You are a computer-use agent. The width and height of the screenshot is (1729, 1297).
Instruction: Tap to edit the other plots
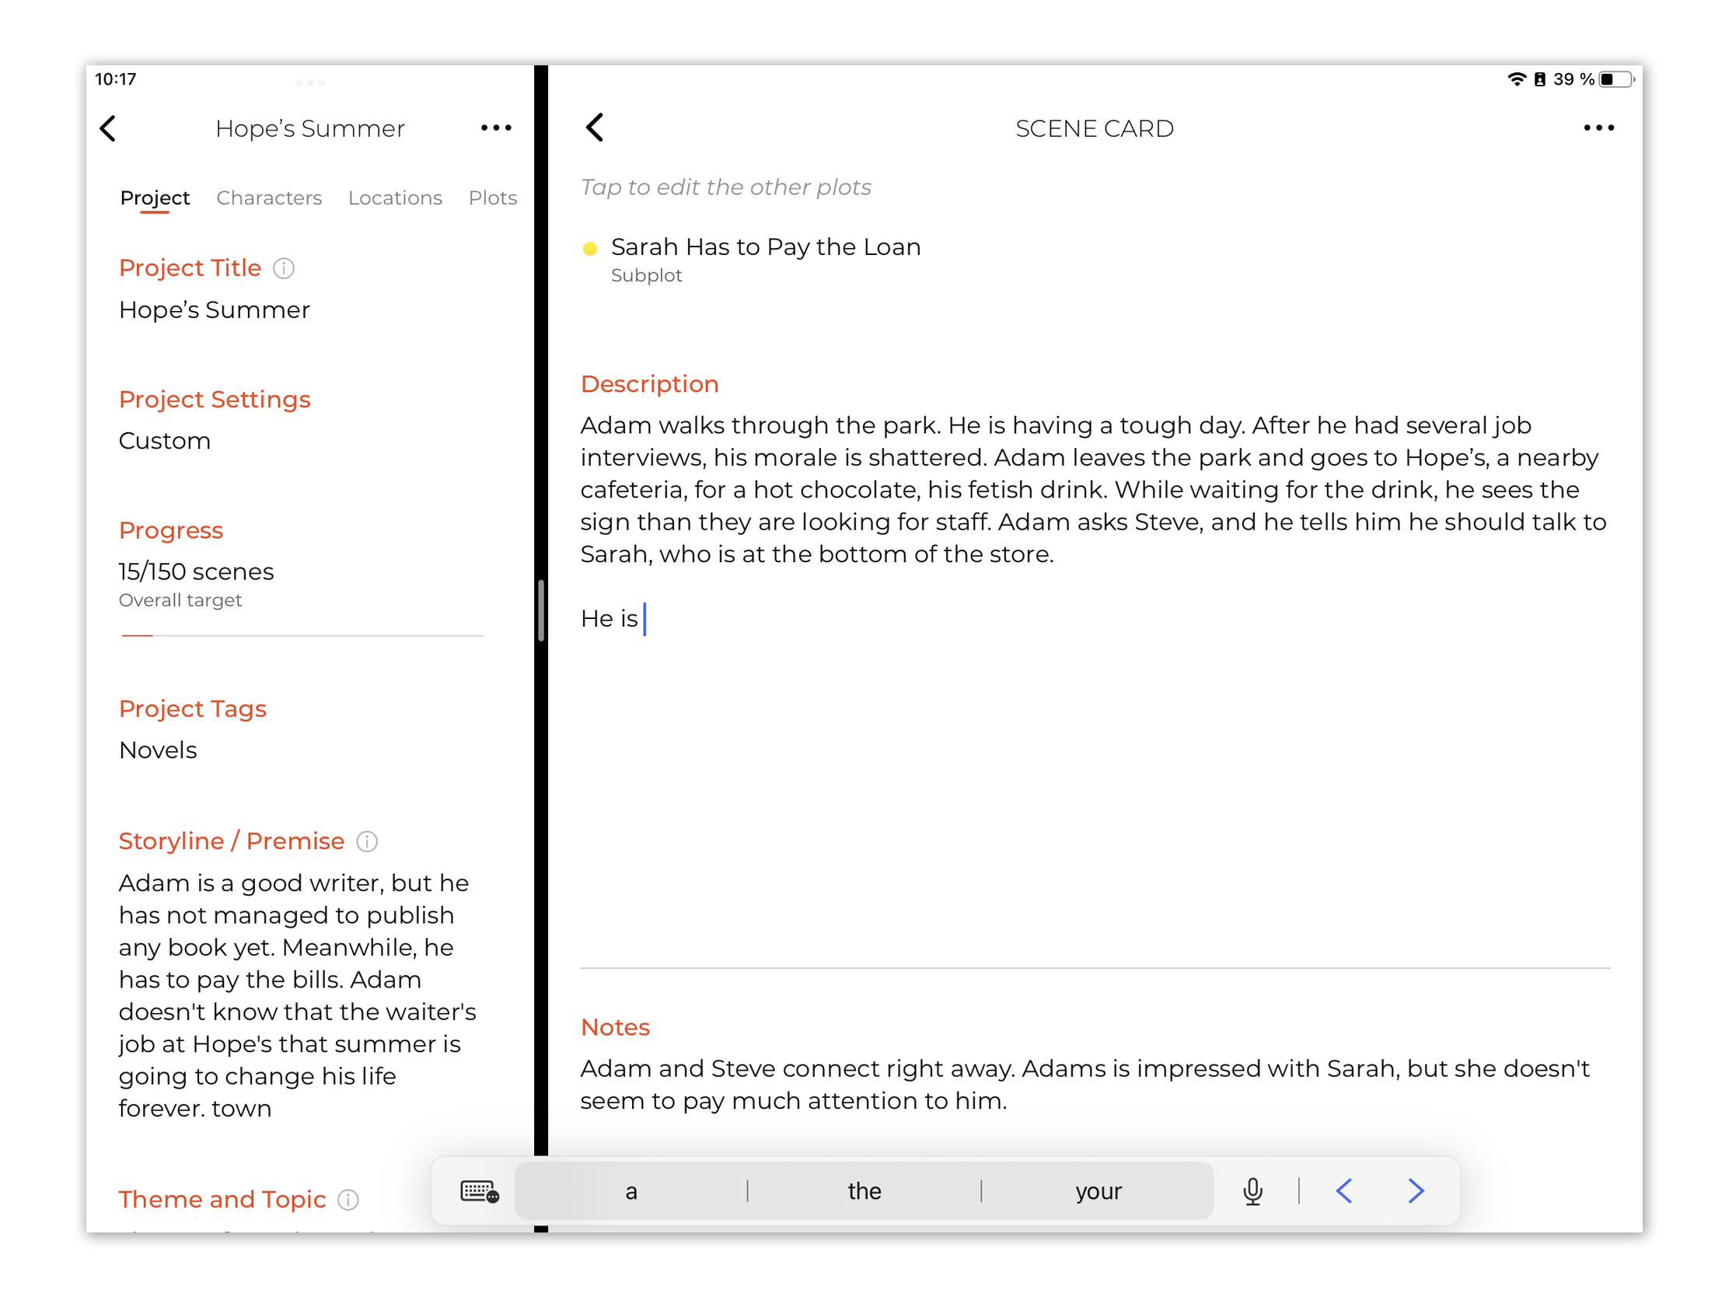point(725,187)
